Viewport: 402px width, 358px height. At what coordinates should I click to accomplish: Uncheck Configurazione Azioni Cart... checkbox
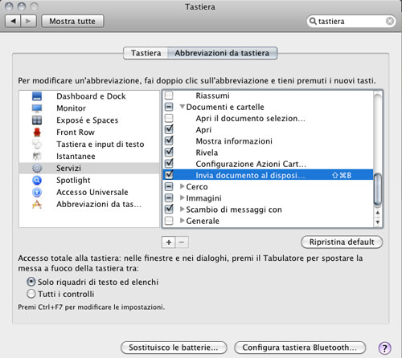pyautogui.click(x=169, y=163)
